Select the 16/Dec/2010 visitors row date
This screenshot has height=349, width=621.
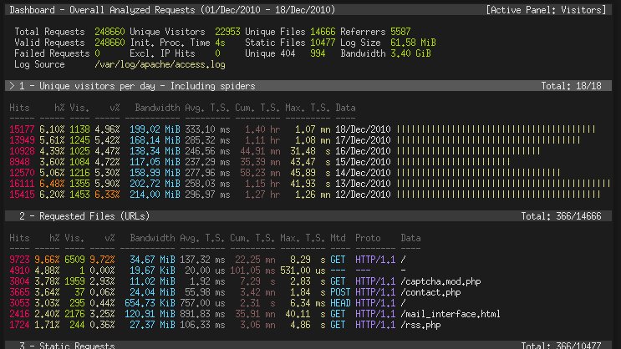click(x=363, y=151)
